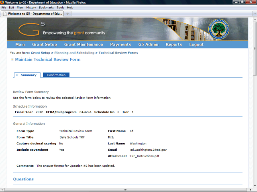Open Grant Setup navigation item
The height and width of the screenshot is (192, 257).
point(45,44)
